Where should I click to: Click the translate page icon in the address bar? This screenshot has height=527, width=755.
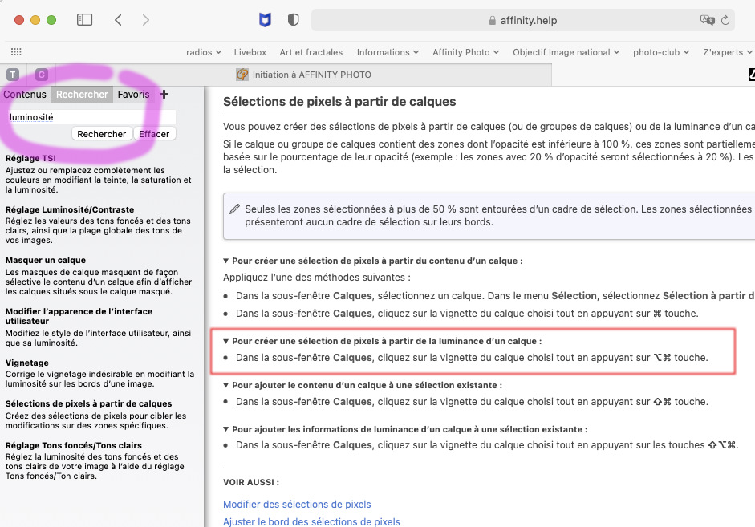click(x=707, y=20)
